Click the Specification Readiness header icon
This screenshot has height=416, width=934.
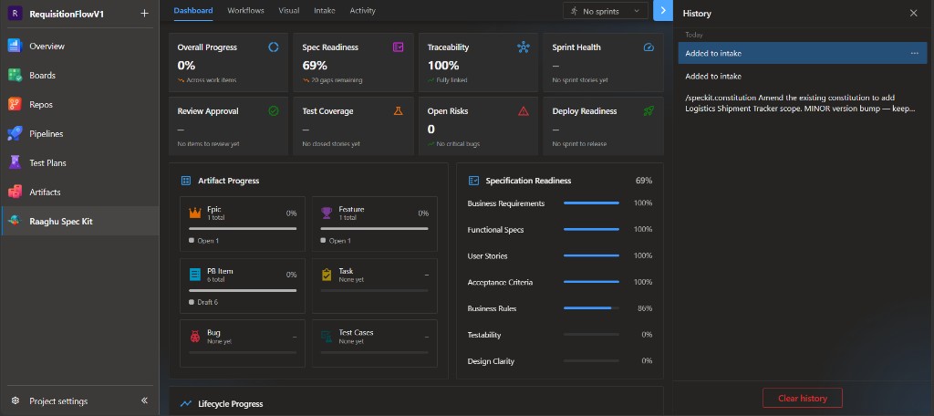click(x=473, y=181)
